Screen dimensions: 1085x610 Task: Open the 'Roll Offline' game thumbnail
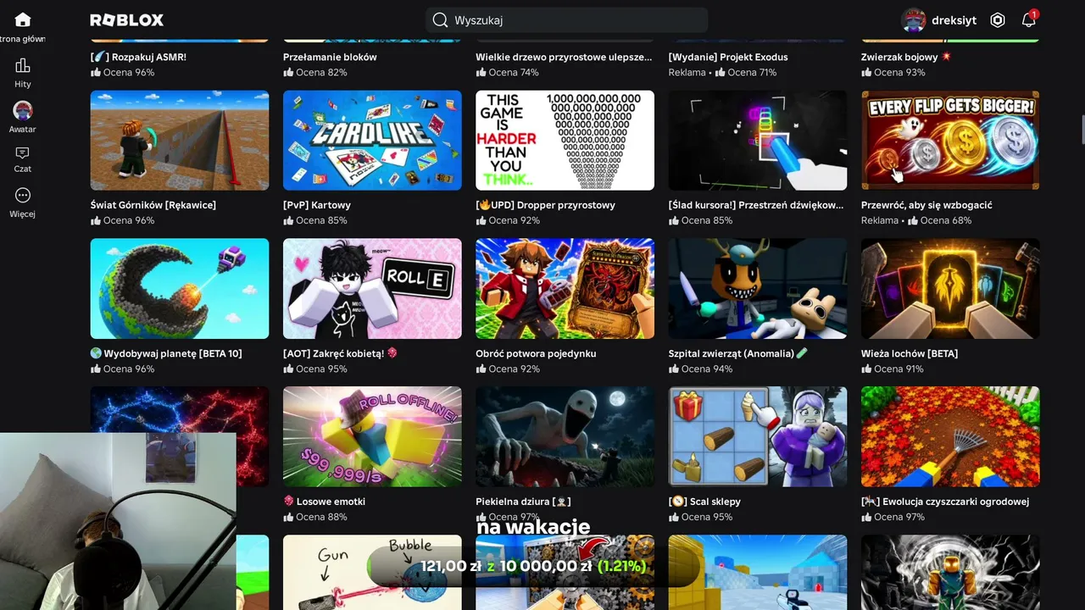[372, 437]
